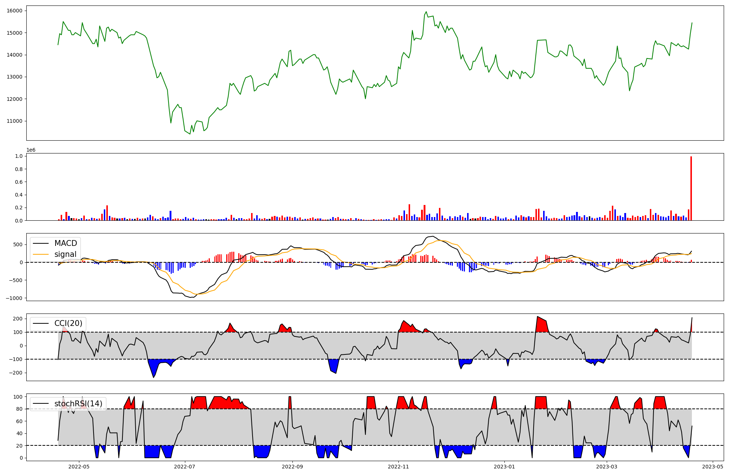Click the 60 tick on stochRSI axis
The width and height of the screenshot is (731, 475).
click(19, 421)
